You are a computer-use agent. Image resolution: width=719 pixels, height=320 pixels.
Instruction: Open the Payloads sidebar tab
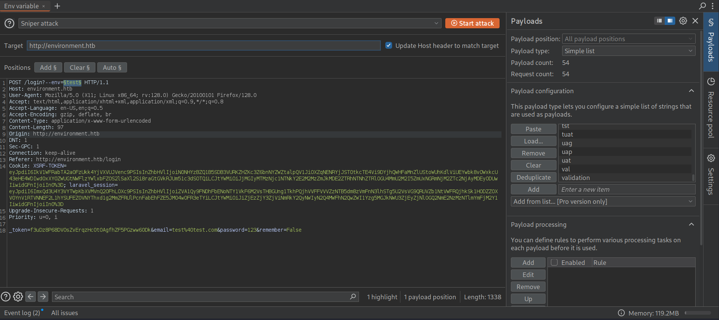pos(711,42)
